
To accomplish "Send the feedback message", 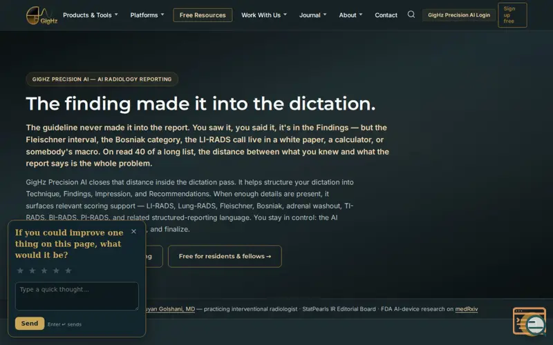I will 30,323.
